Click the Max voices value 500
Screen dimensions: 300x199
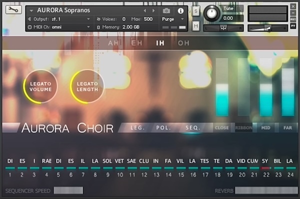148,19
